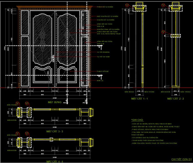The image size is (193, 163).
Task: Click the VỊ TRÍ CREMON annotation label
Action: click(x=103, y=52)
